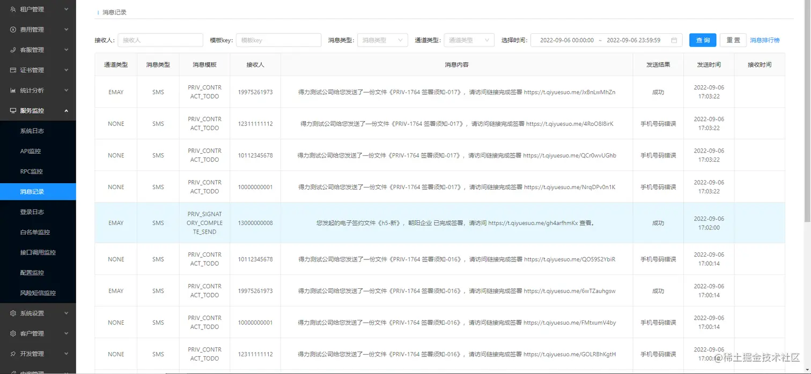Open the 消息类型 dropdown

point(382,40)
